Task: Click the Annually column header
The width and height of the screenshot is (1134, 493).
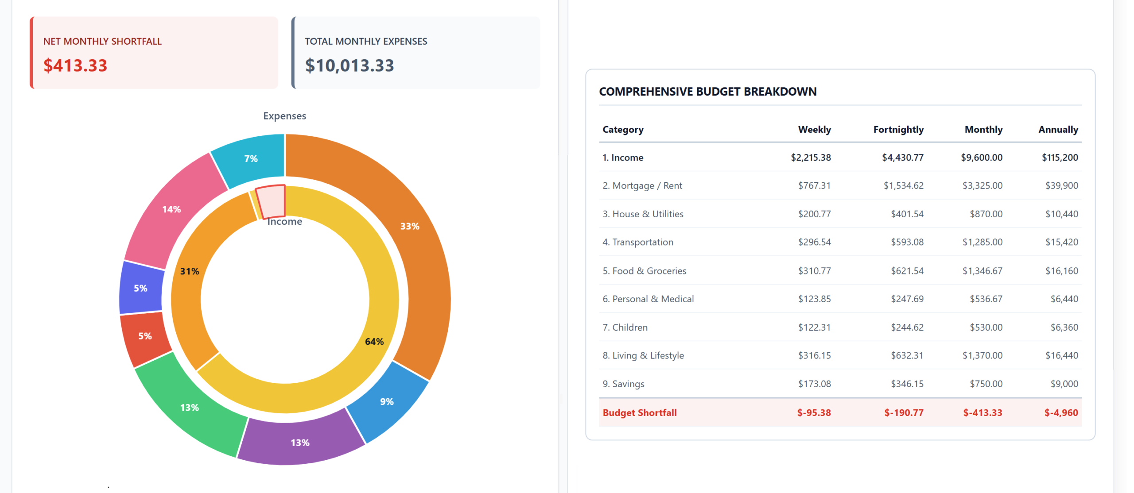Action: tap(1058, 130)
